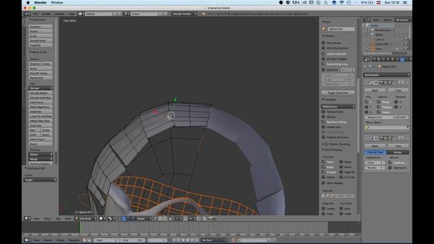This screenshot has width=434, height=244.
Task: Toggle Backface Culling checkbox
Action: [323, 122]
